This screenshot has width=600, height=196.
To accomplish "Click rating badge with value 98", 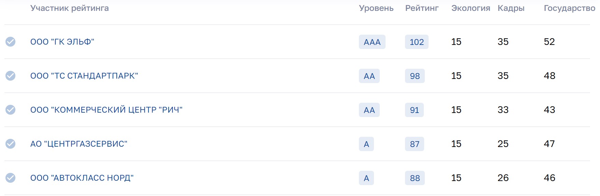I will (415, 76).
